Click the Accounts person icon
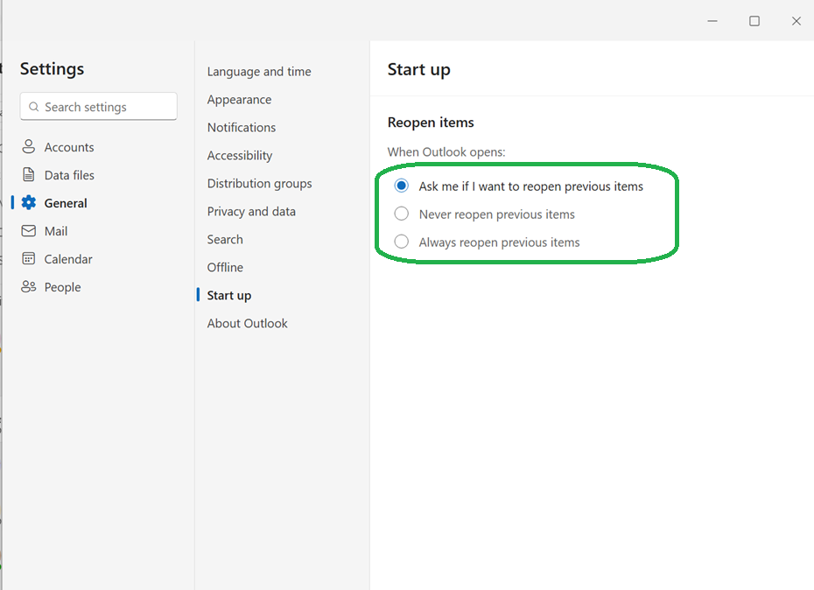The width and height of the screenshot is (814, 590). (x=29, y=147)
